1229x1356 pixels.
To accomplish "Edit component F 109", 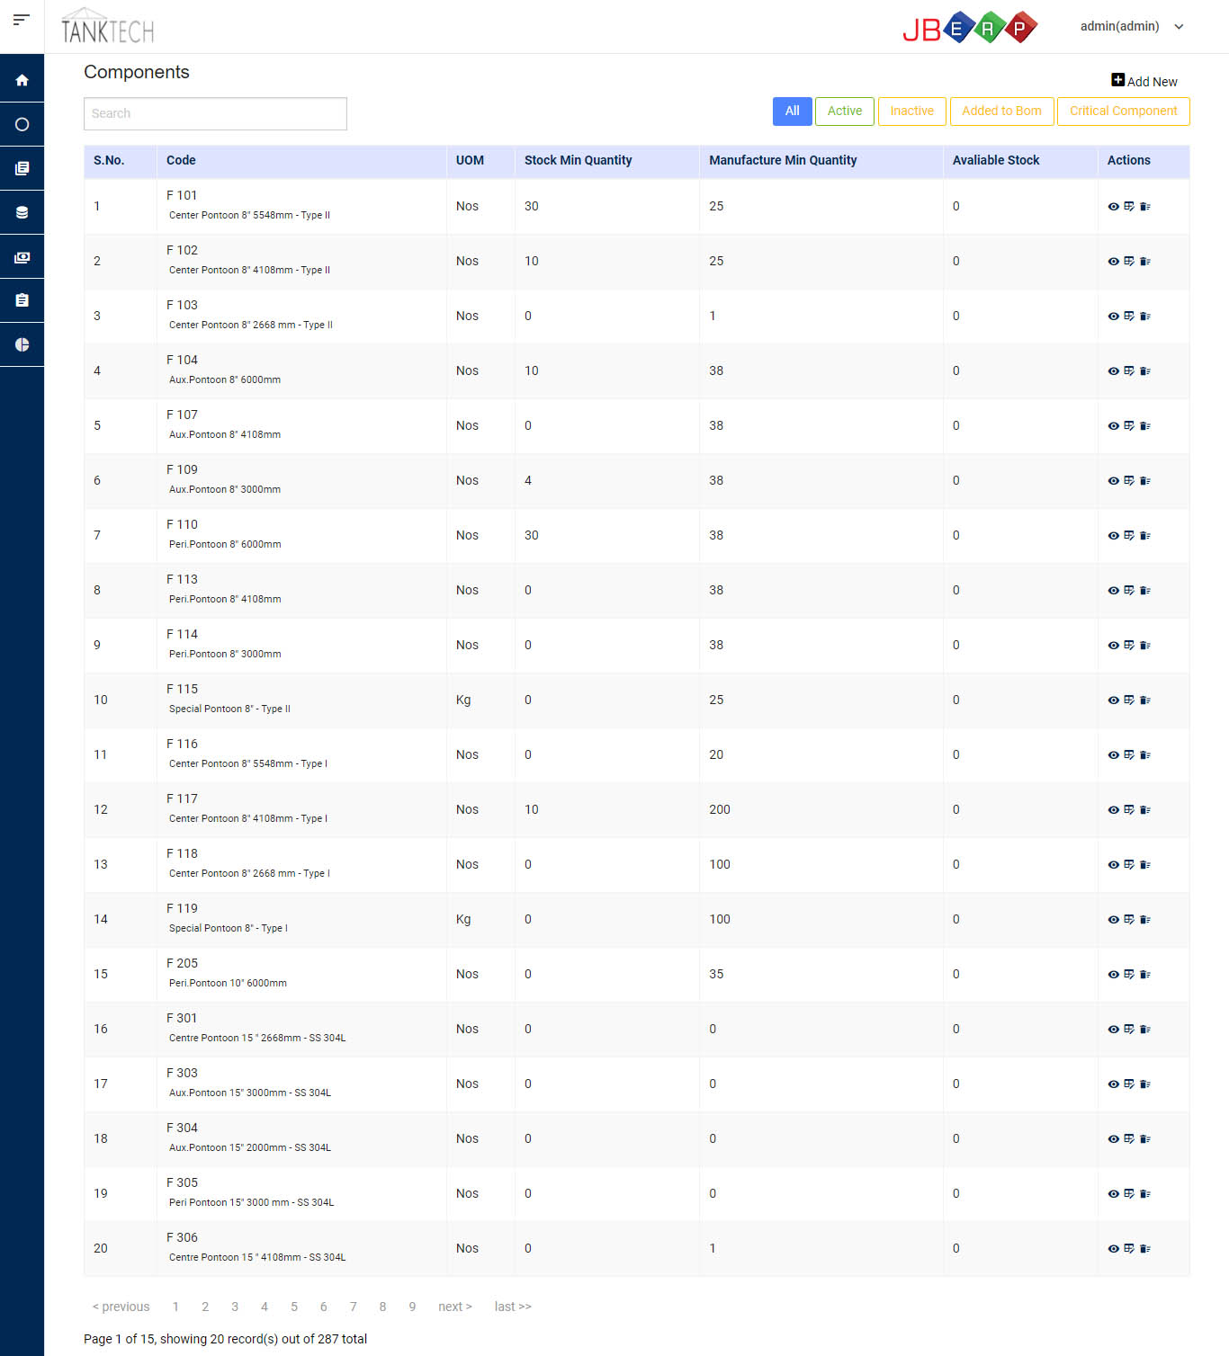I will pos(1129,480).
